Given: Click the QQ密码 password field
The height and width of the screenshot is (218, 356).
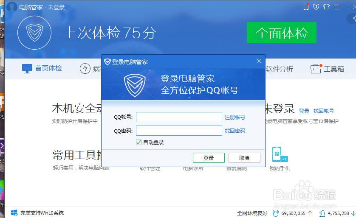Looking at the screenshot, I should click(x=179, y=131).
